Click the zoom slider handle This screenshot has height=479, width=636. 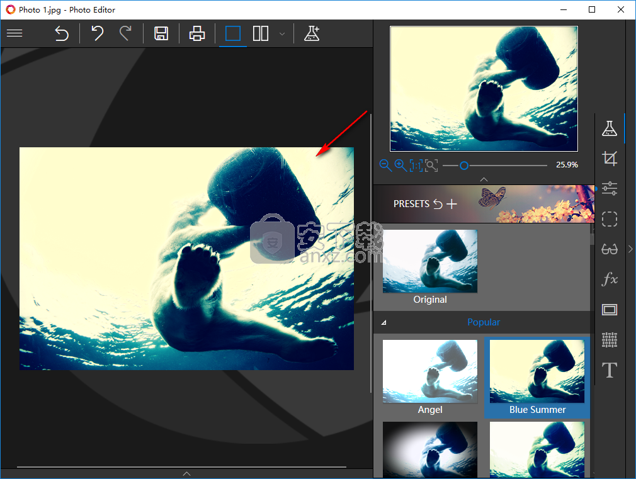tap(464, 166)
